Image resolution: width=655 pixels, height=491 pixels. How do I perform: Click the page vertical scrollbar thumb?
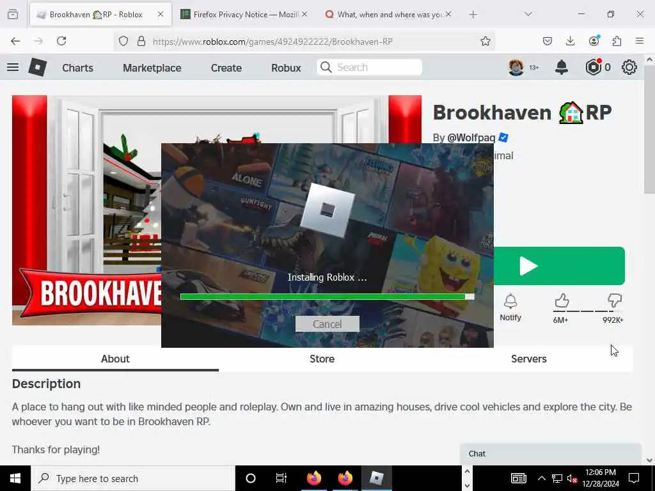[649, 129]
